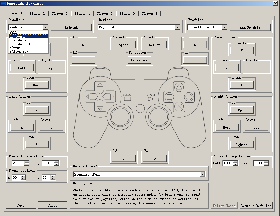Click the R3 binding button G
Image resolution: width=280 pixels, height=216 pixels.
(x=154, y=158)
